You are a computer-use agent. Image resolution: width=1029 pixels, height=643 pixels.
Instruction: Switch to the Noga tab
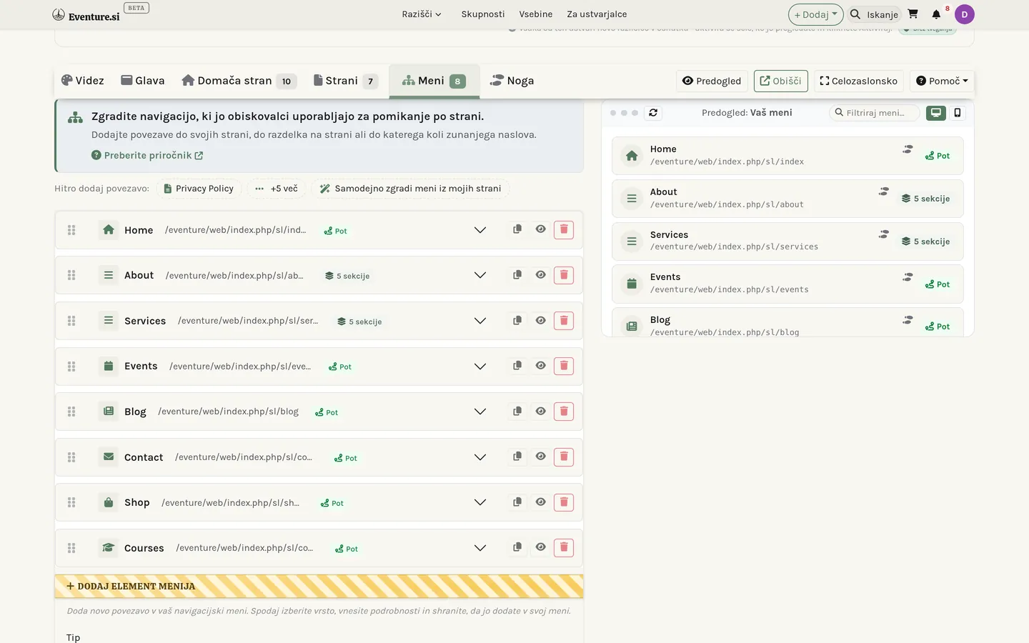512,81
